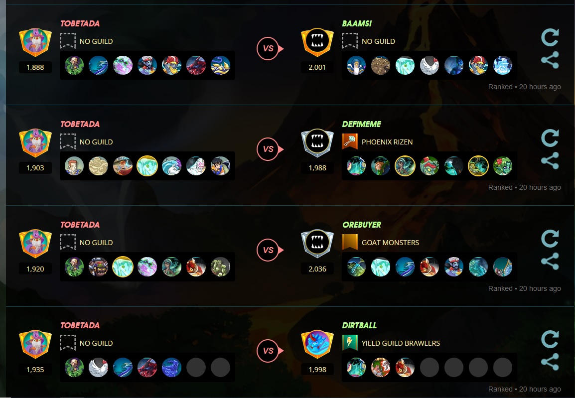Share the battle against Orebuyer
575x398 pixels.
click(550, 262)
